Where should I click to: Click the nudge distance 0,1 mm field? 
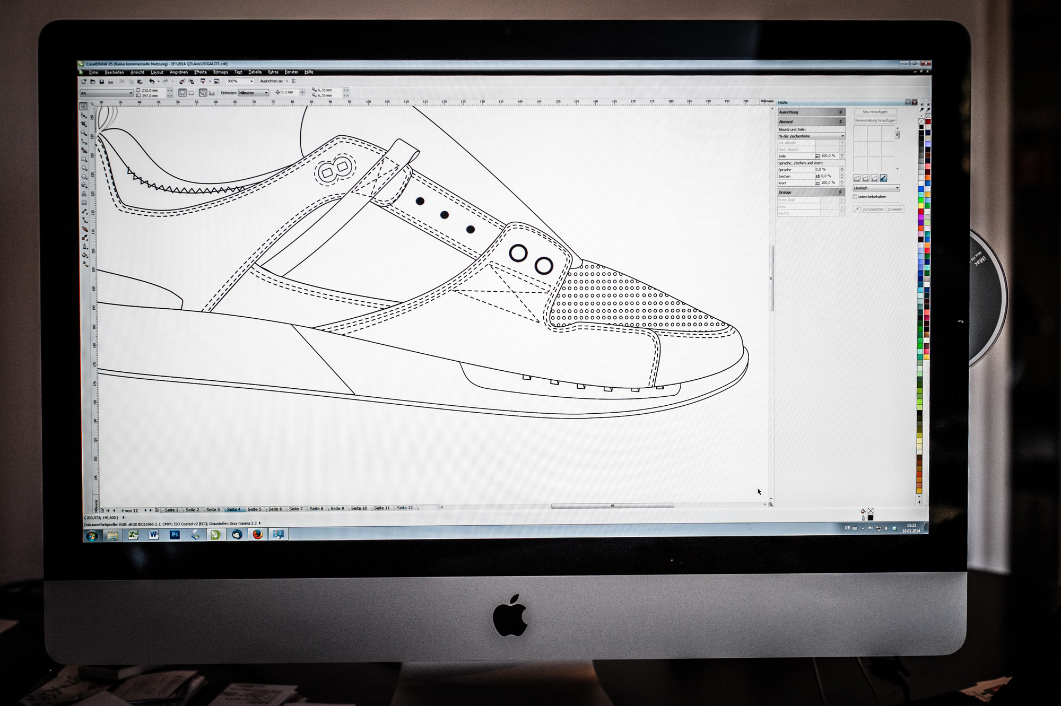[290, 92]
